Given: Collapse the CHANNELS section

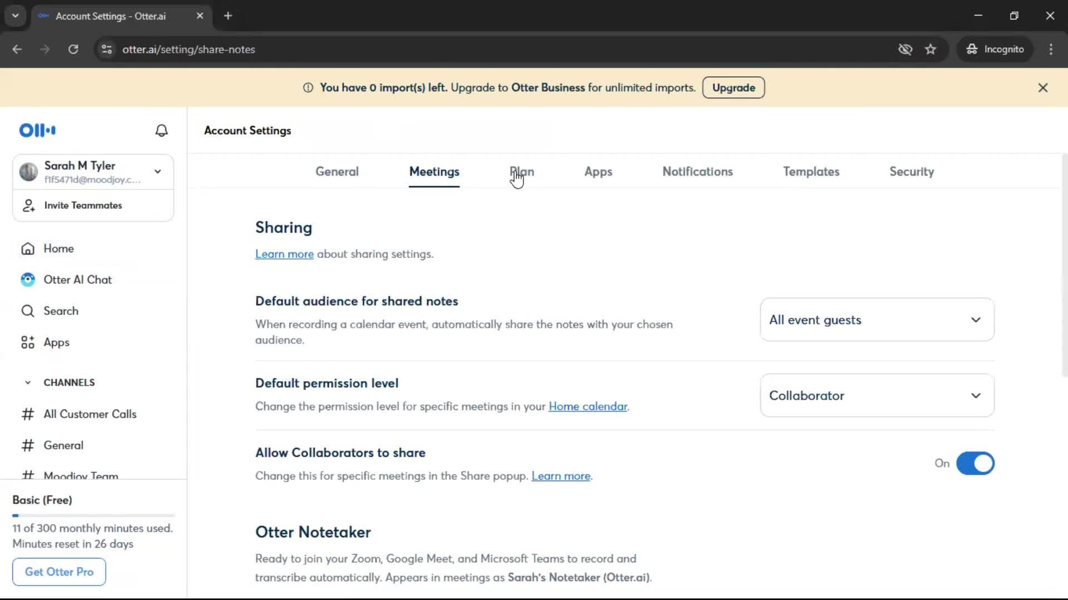Looking at the screenshot, I should tap(28, 382).
